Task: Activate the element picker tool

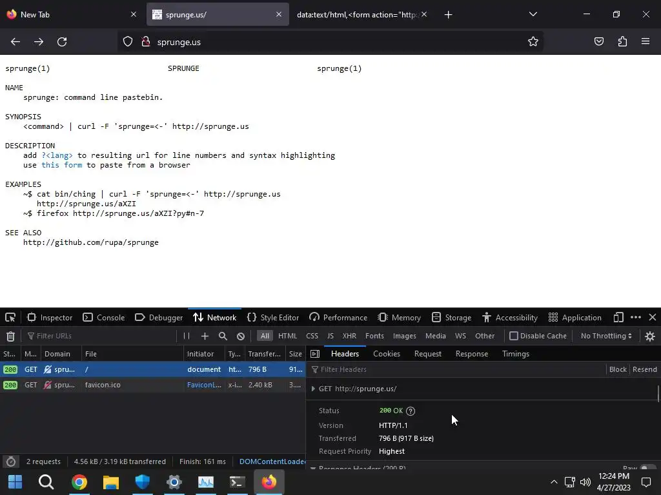Action: coord(10,318)
